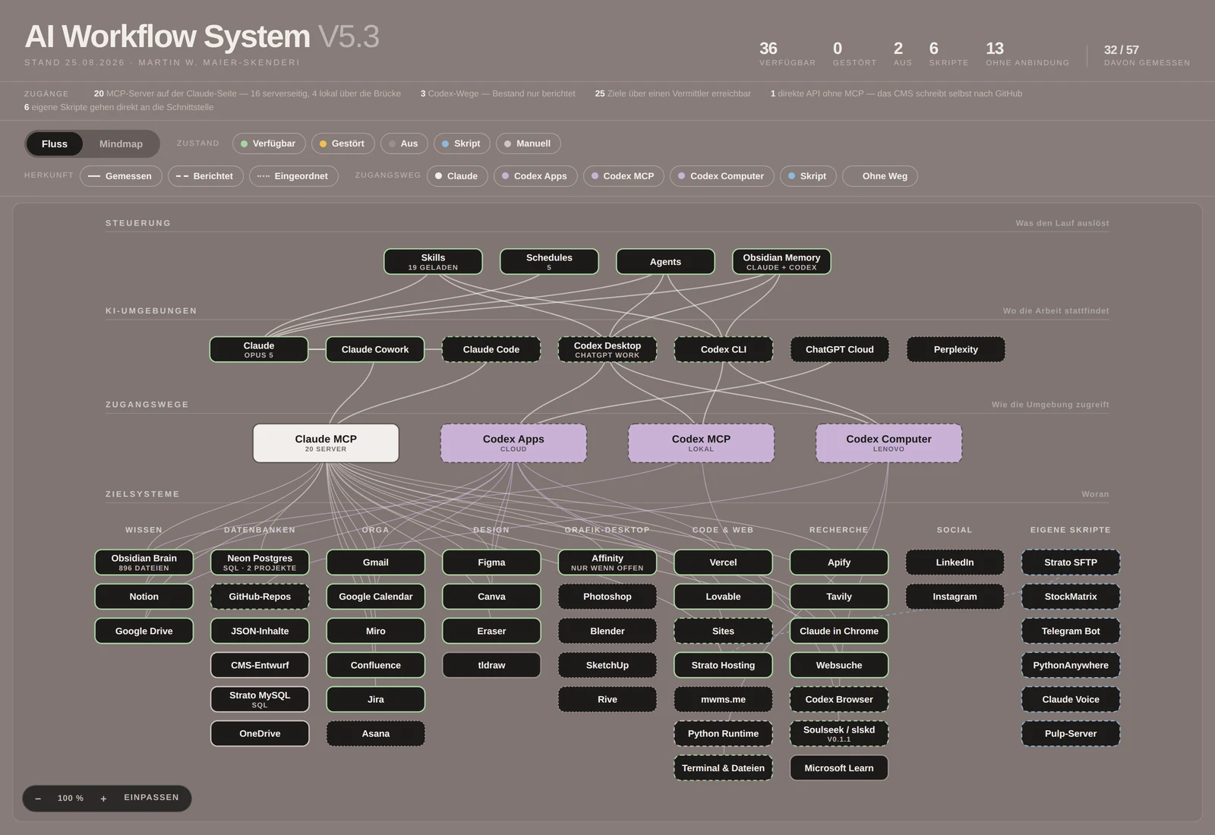Screen dimensions: 1215x835
Task: Switch to the Mindmap view
Action: point(121,143)
